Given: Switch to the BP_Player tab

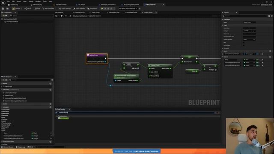Looking at the screenshot, I should (82, 5).
